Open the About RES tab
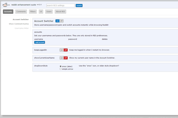Image resolution: width=178 pixels, height=118 pixels. click(x=60, y=12)
